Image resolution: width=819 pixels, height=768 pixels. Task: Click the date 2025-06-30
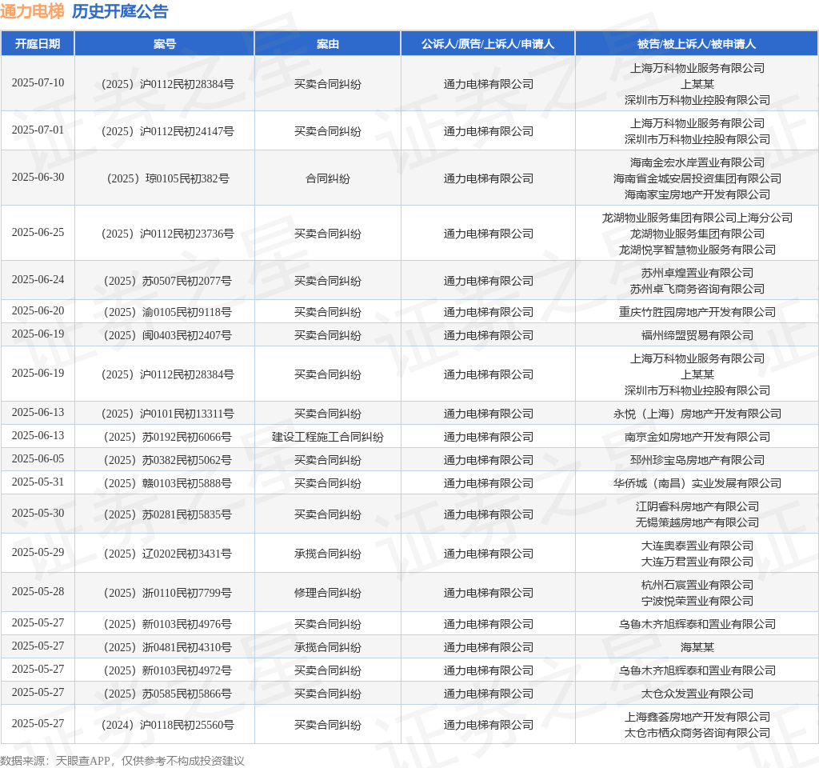click(x=38, y=177)
